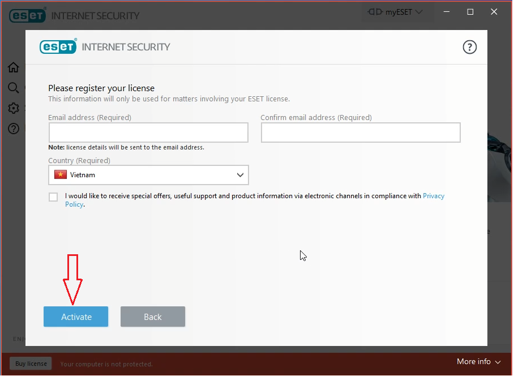Viewport: 514px width, 376px height.
Task: Open the Help and support sidebar icon
Action: (x=14, y=129)
